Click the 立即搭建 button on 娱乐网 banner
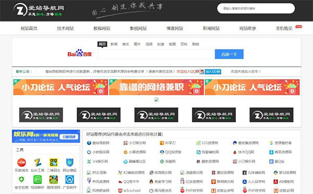Viewport: 313px width, 194px height. point(69,137)
